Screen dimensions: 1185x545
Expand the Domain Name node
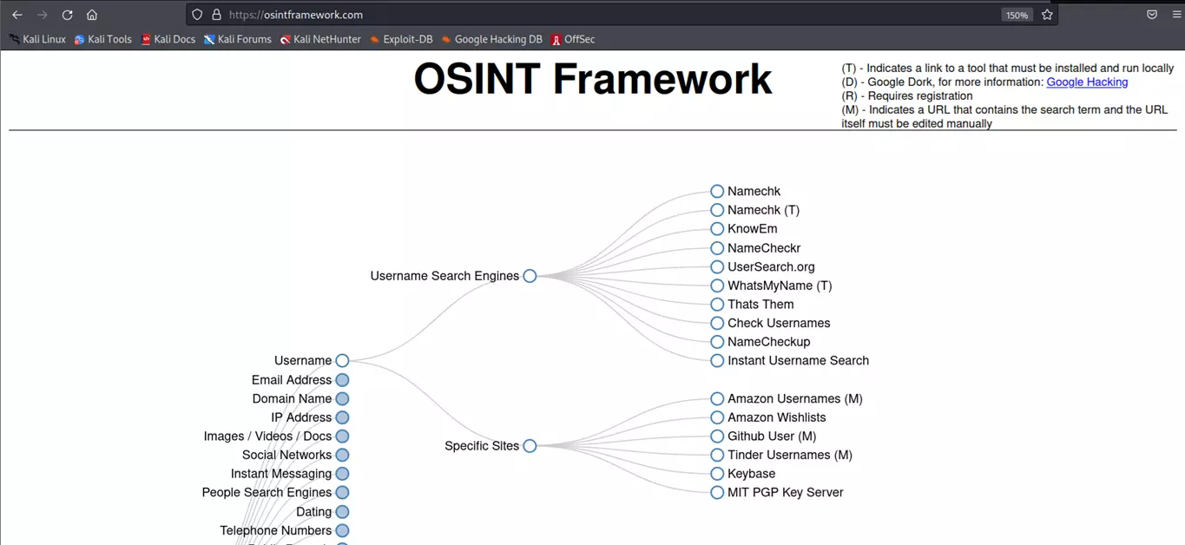pos(342,399)
